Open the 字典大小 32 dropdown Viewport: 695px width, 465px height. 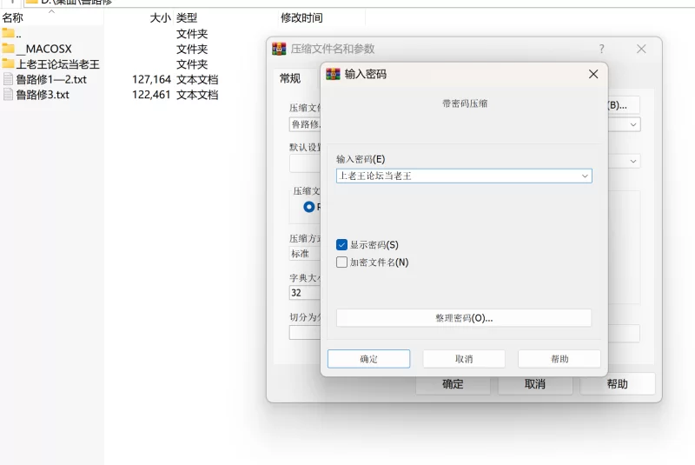click(x=305, y=293)
